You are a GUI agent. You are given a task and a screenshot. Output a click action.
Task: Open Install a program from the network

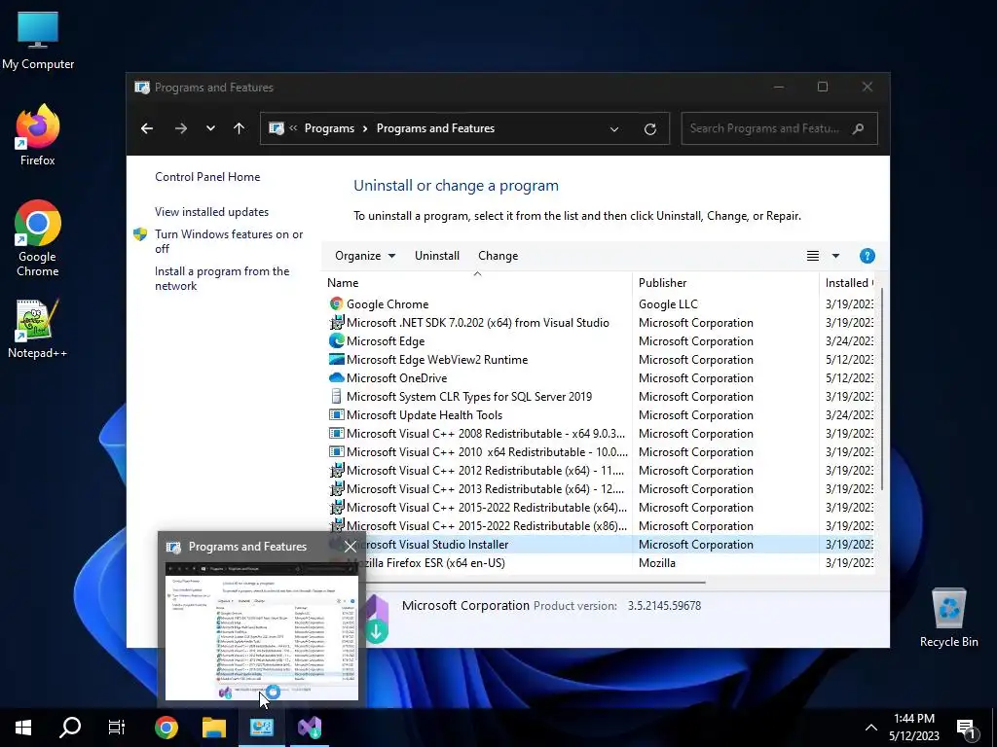coord(222,278)
